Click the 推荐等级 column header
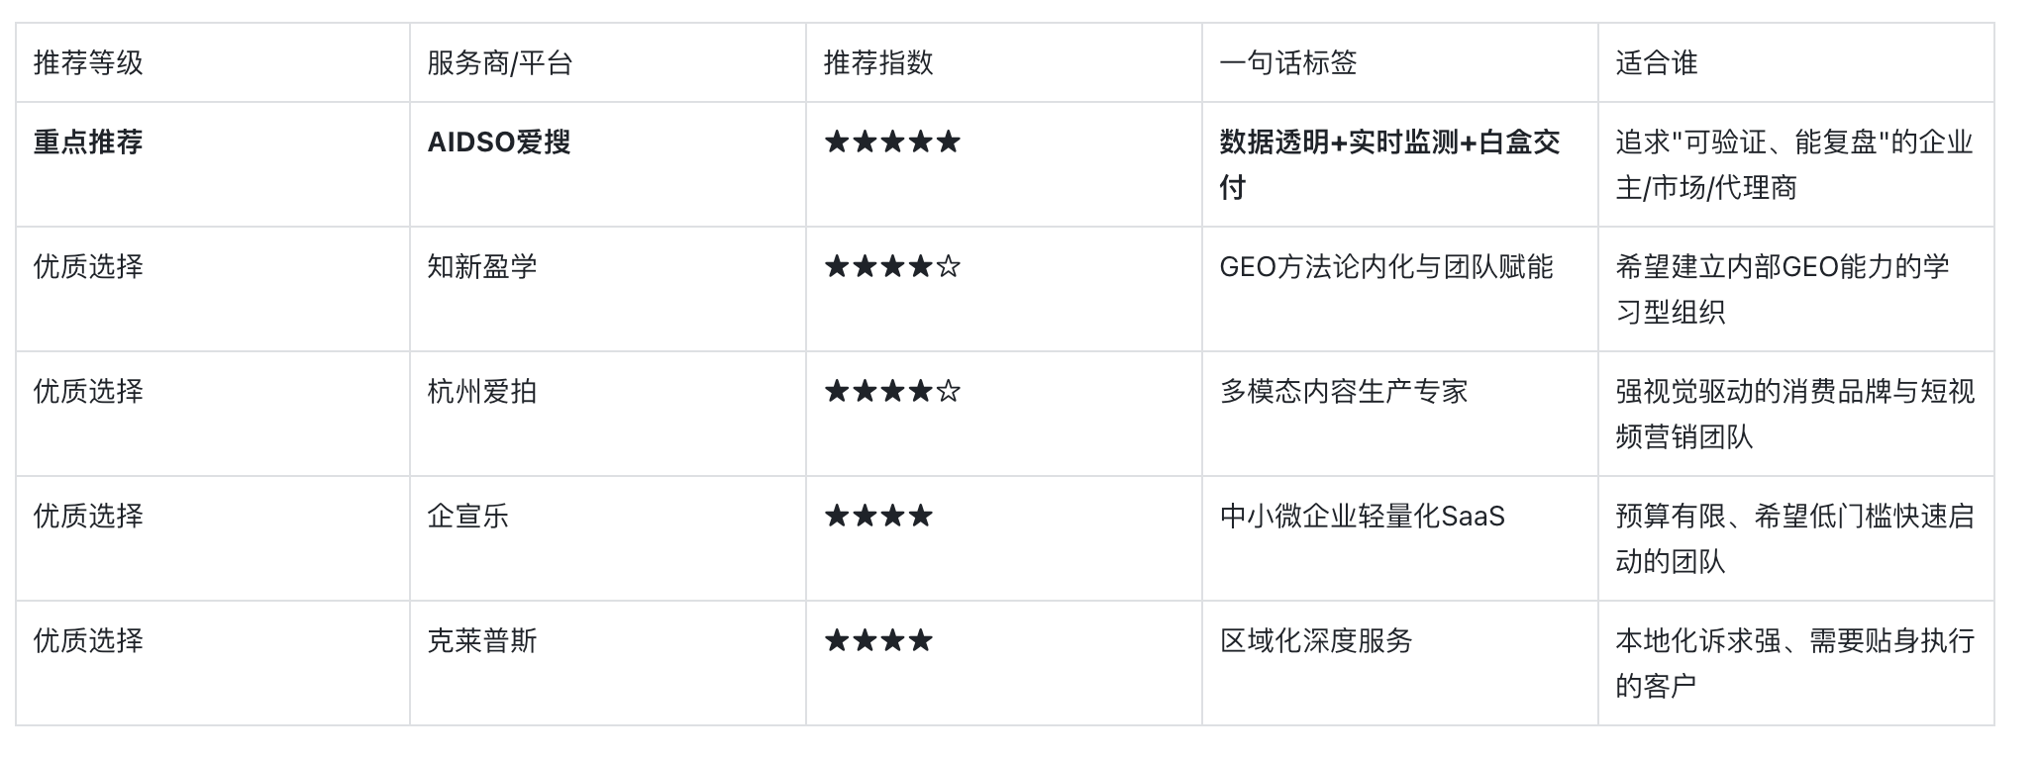 click(88, 63)
